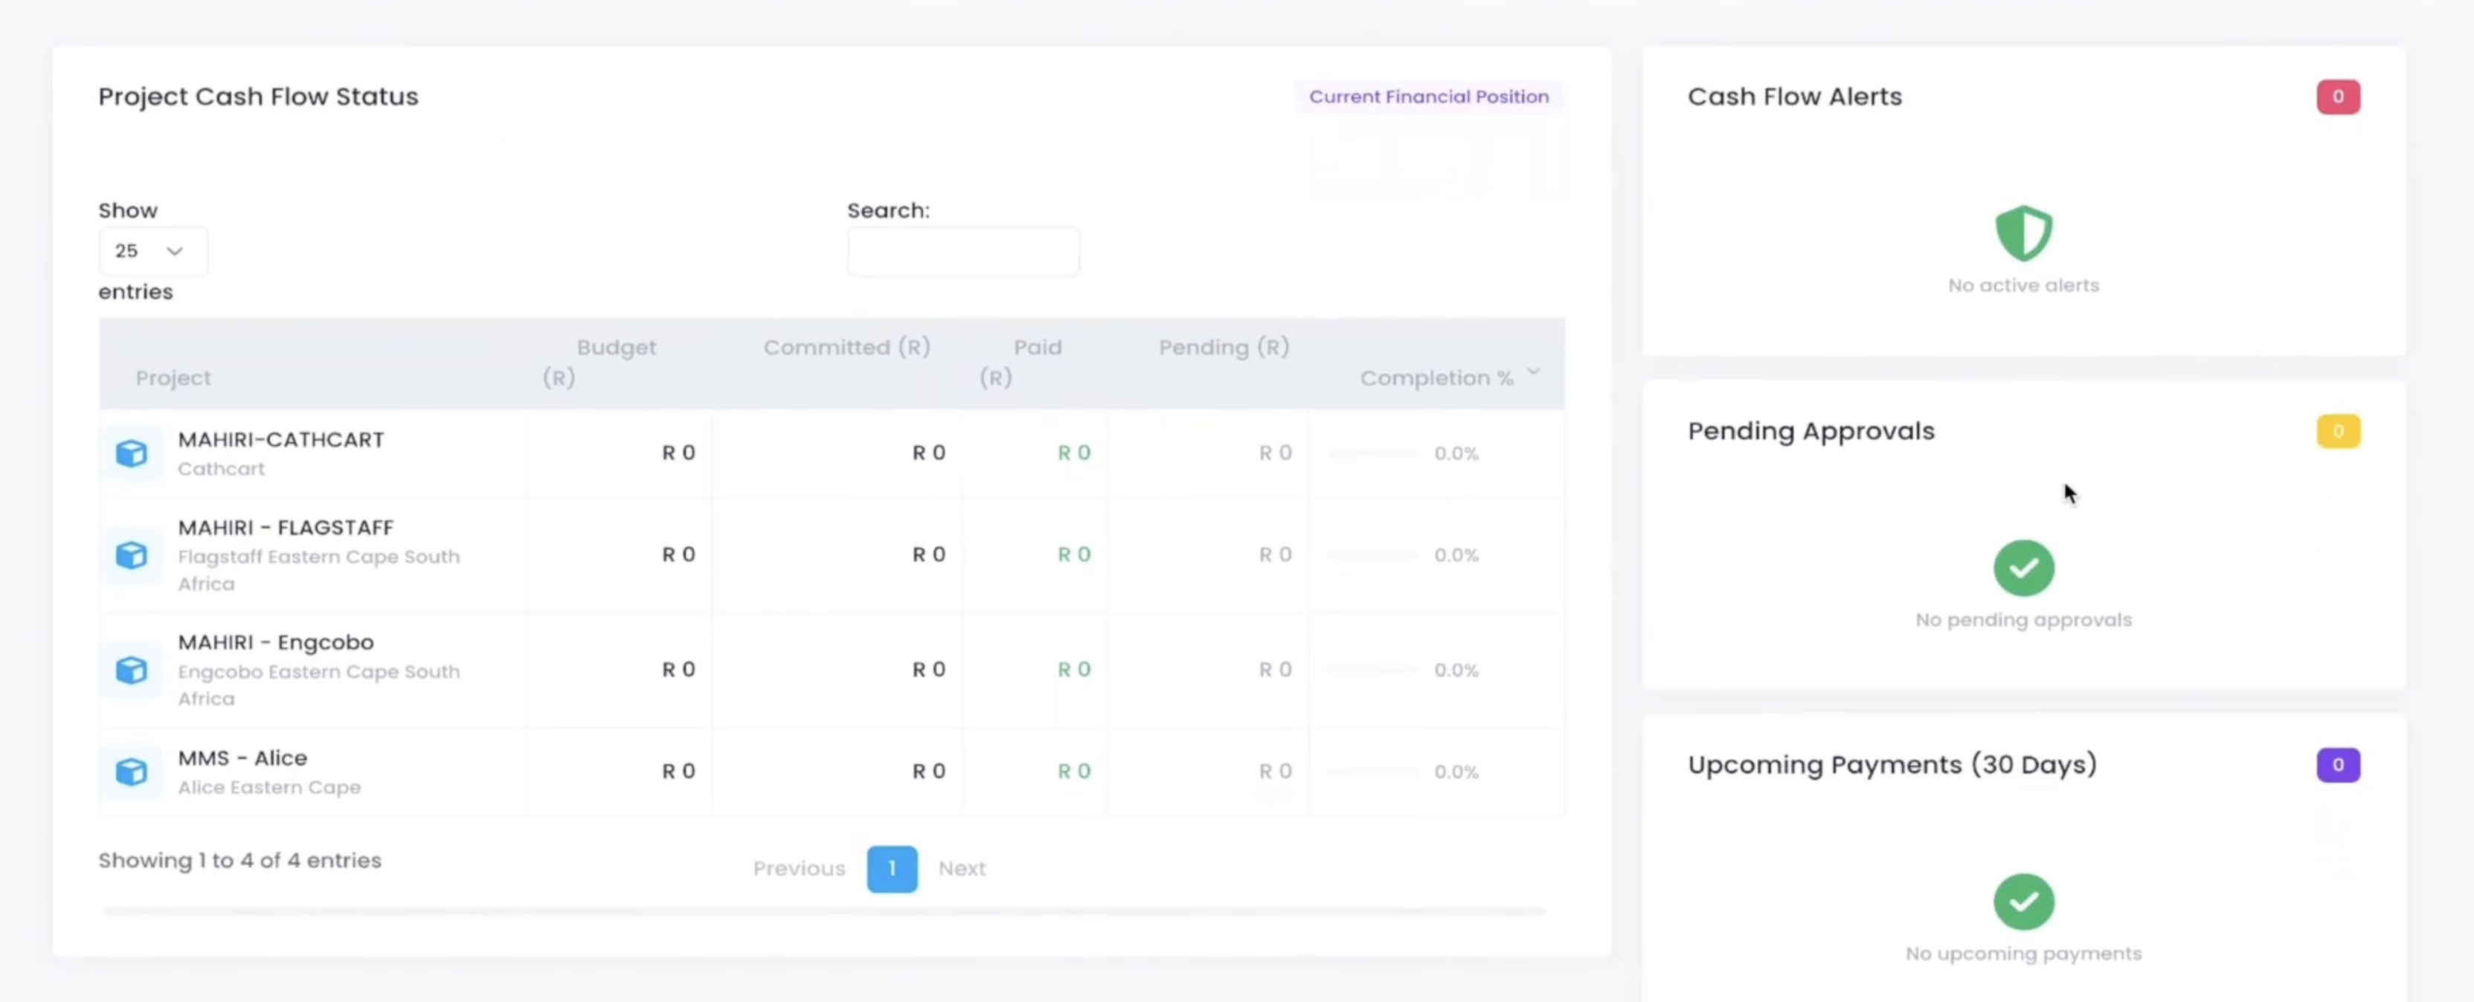This screenshot has width=2474, height=1002.
Task: Sort table by Project column header
Action: pos(173,378)
